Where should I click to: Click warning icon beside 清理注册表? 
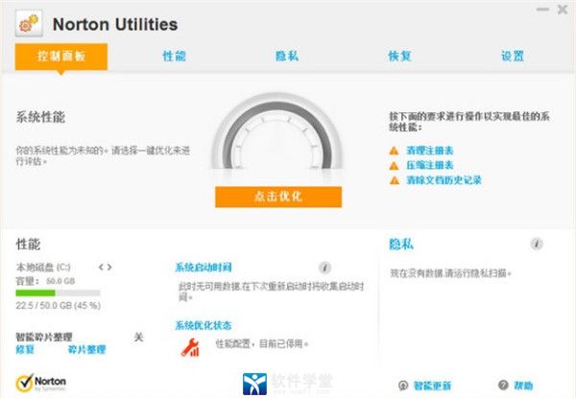[x=394, y=151]
